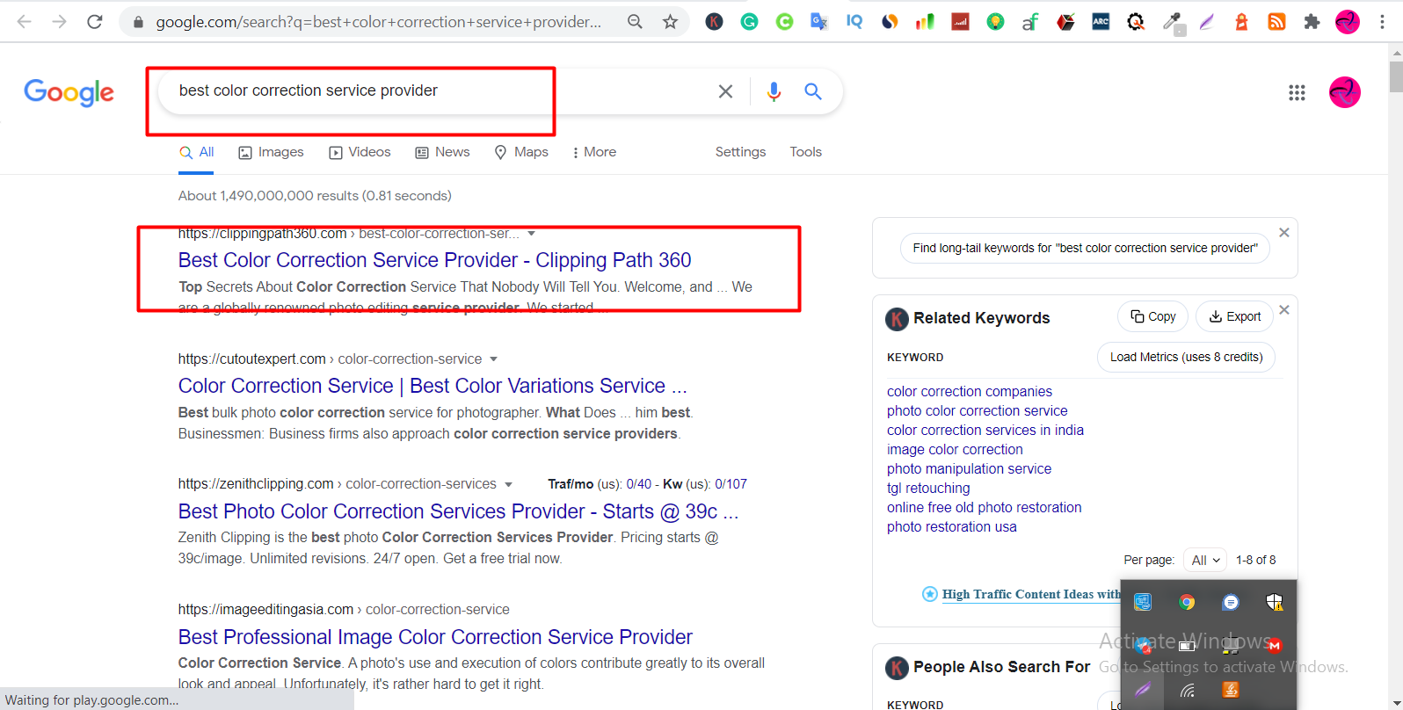The height and width of the screenshot is (710, 1403).
Task: Go to Google home via logo
Action: click(x=69, y=91)
